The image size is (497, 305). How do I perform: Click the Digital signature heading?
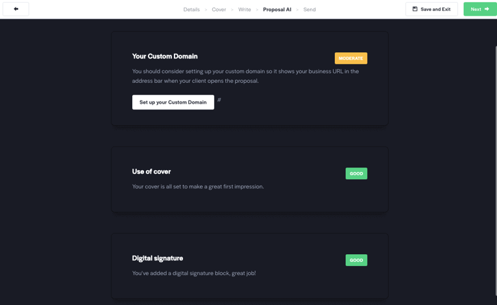point(158,258)
